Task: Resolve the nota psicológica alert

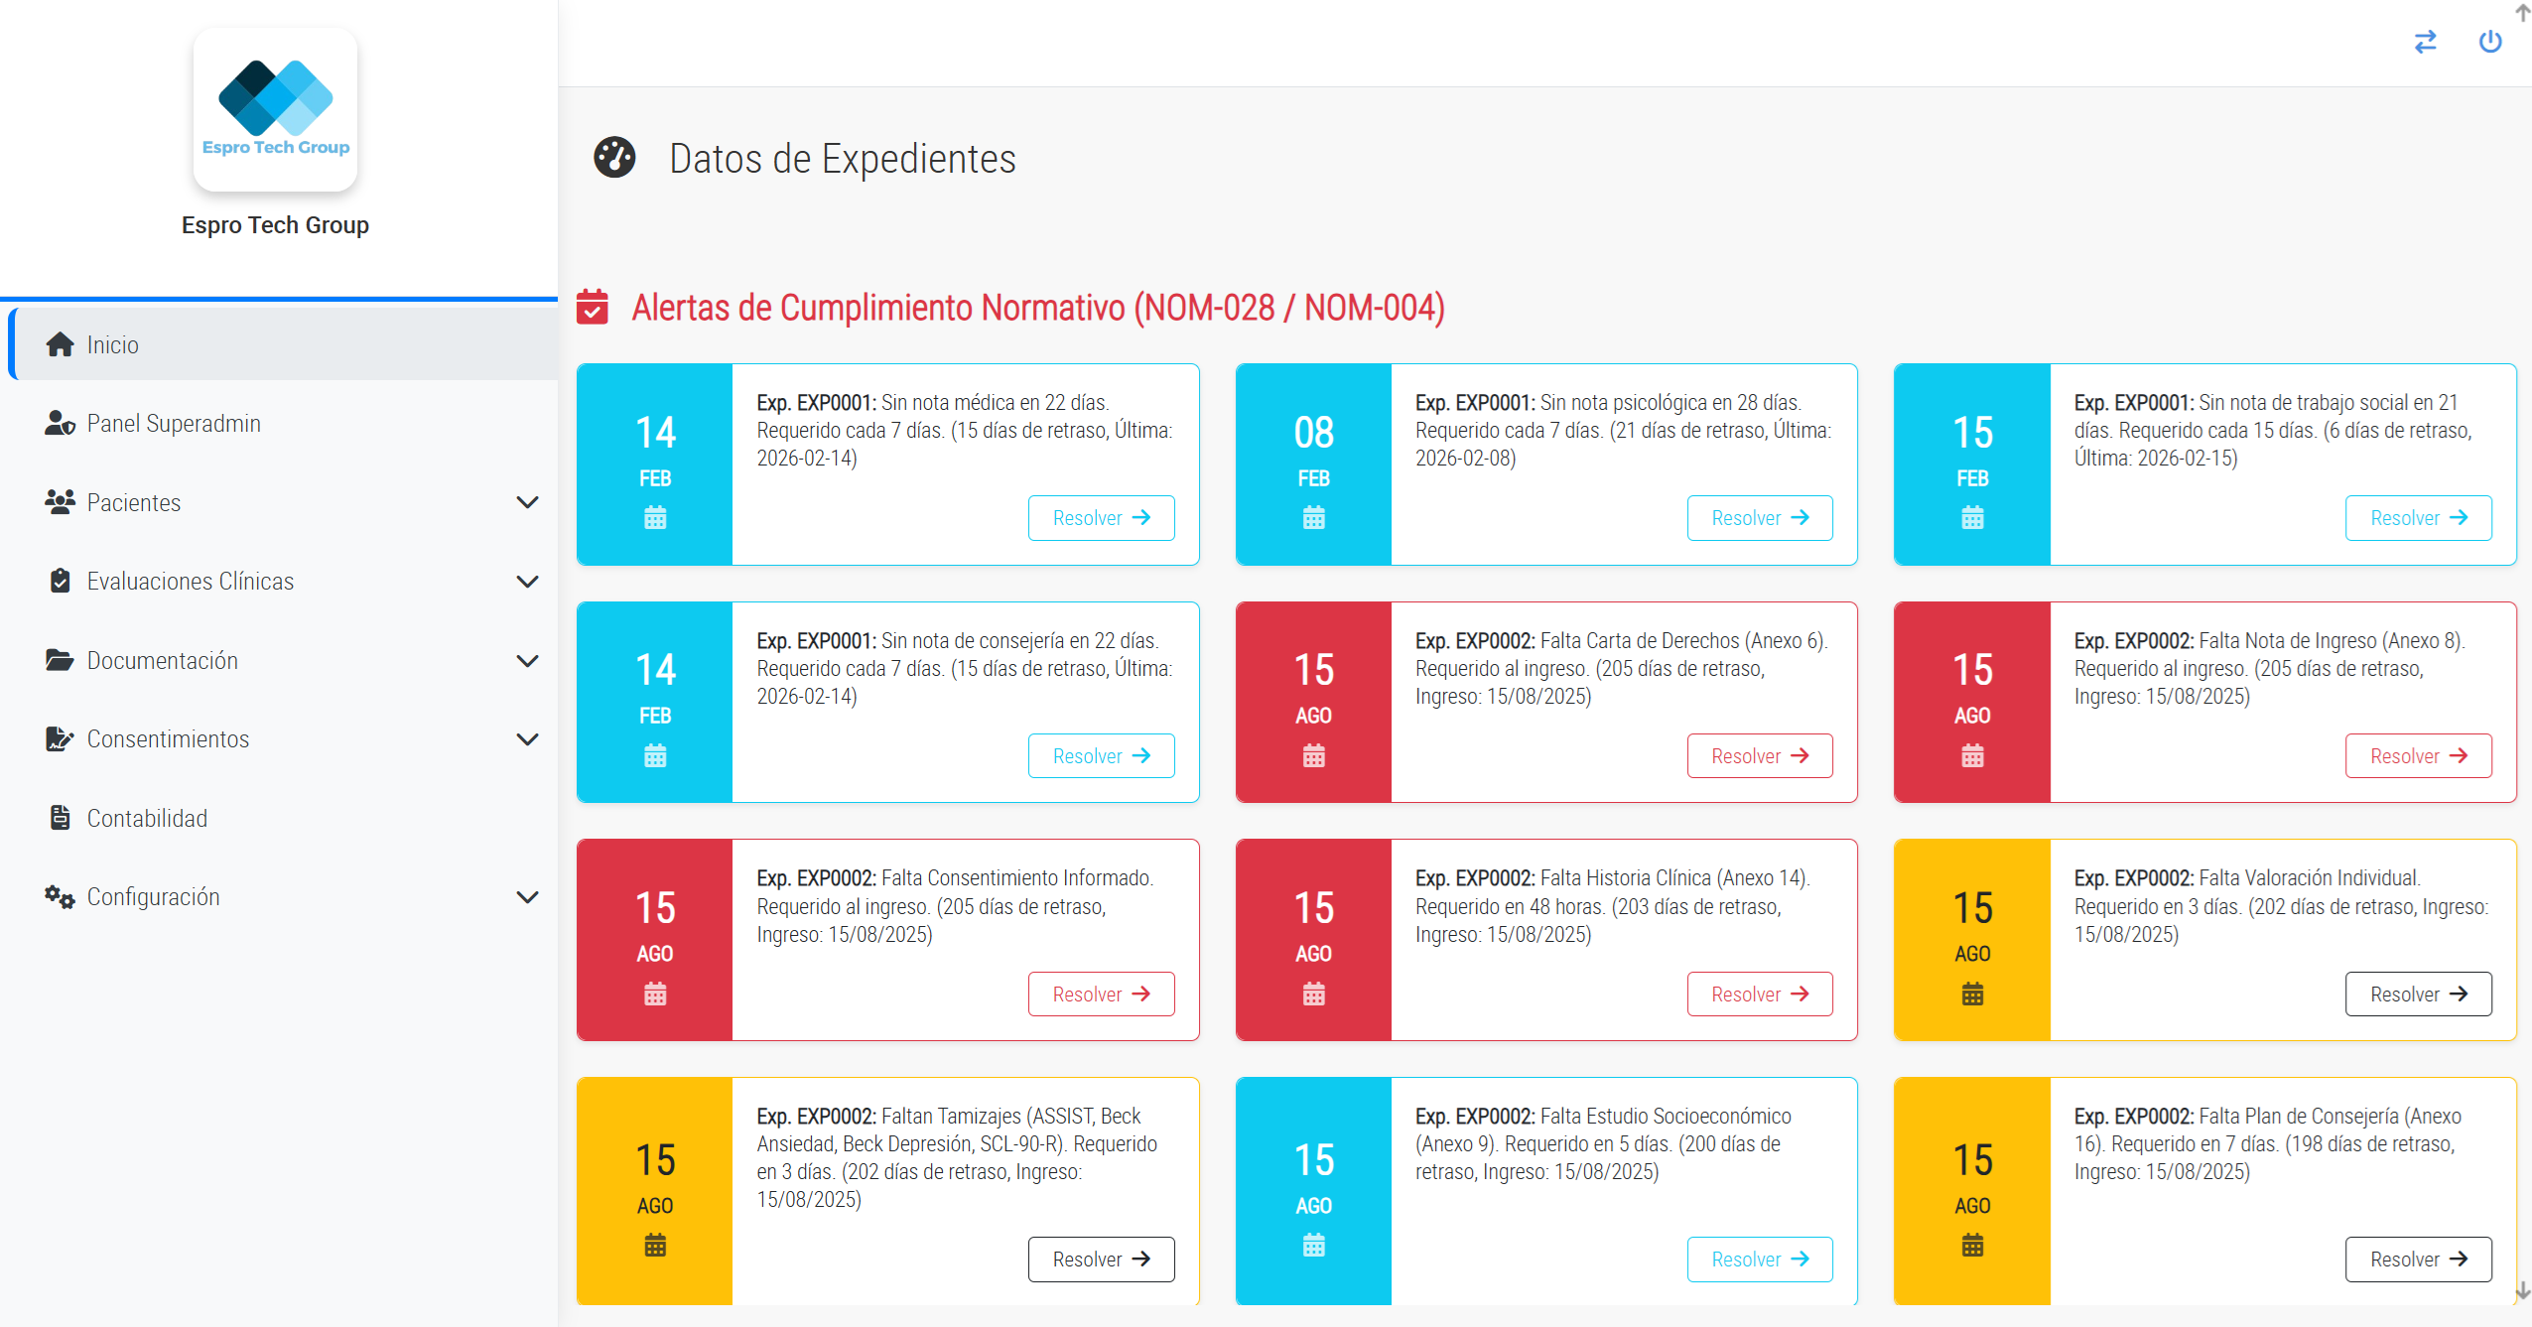Action: [1759, 518]
